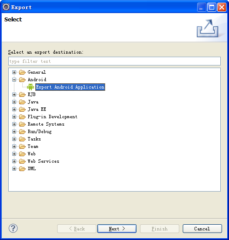Screen dimensions: 229x240
Task: Click the Remote Systems folder icon
Action: [22, 124]
